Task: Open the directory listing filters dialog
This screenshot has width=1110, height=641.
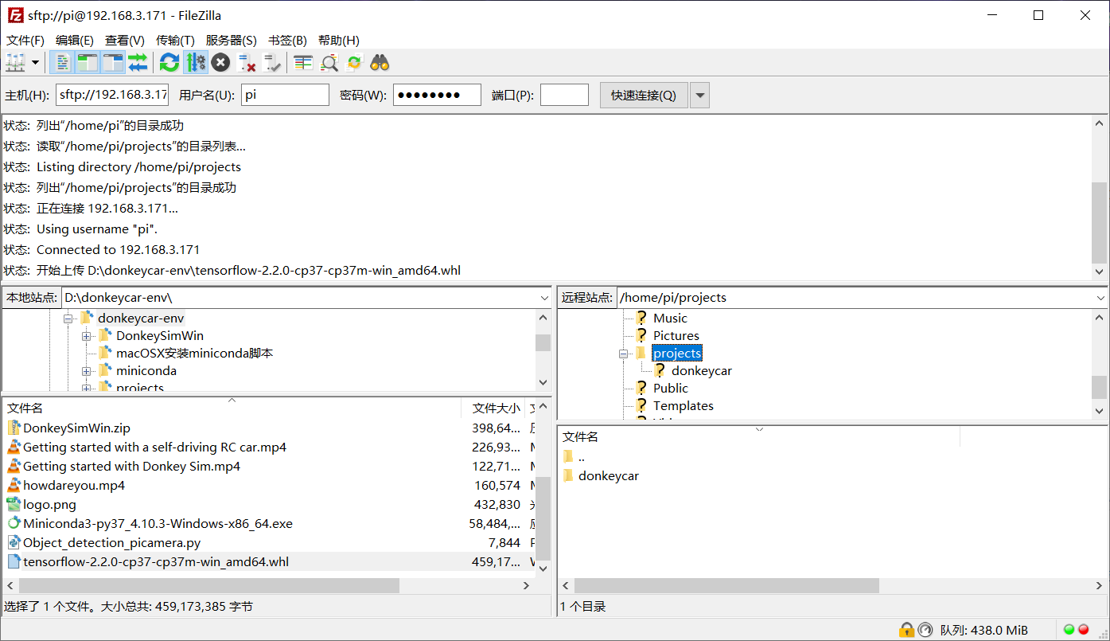Action: tap(303, 62)
